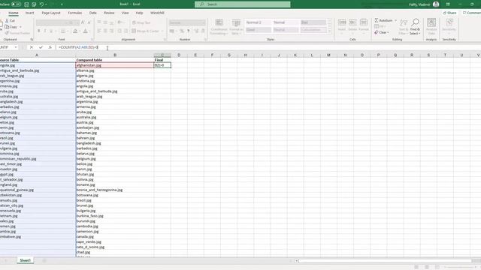Open the Data ribbon tab

[x=93, y=13]
